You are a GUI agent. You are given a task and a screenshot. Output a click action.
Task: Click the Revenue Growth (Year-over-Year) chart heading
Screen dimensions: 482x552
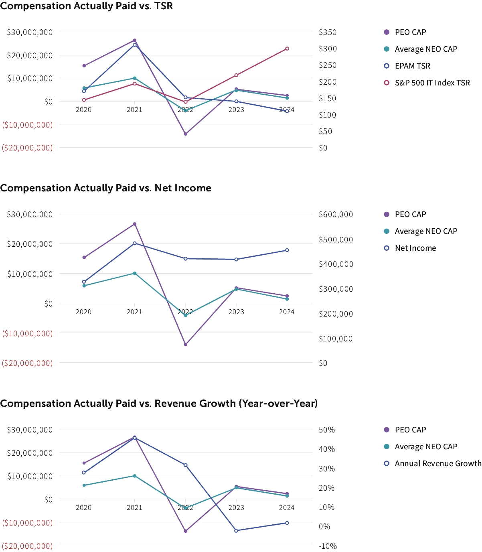[x=159, y=403]
